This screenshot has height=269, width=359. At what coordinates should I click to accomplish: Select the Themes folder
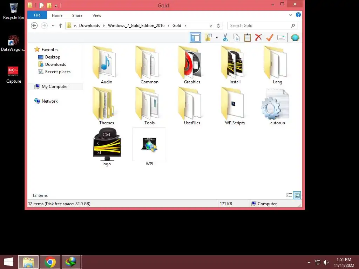click(107, 106)
